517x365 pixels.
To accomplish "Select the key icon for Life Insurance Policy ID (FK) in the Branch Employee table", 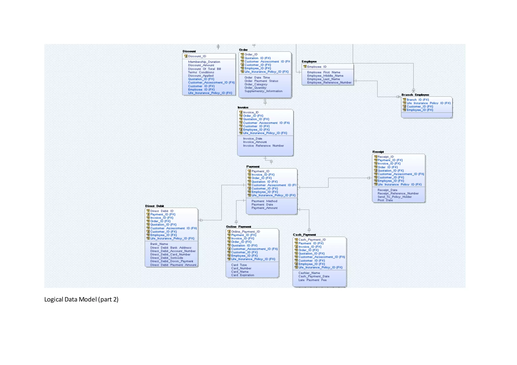I will 404,103.
